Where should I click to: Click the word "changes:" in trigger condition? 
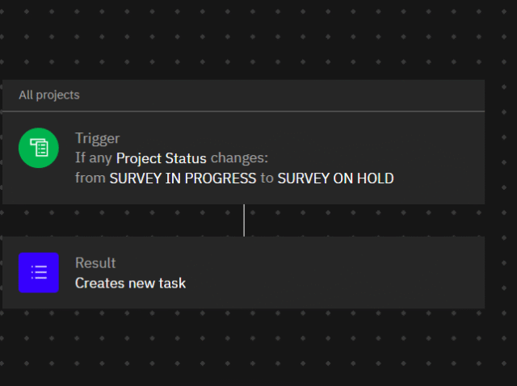tap(239, 157)
